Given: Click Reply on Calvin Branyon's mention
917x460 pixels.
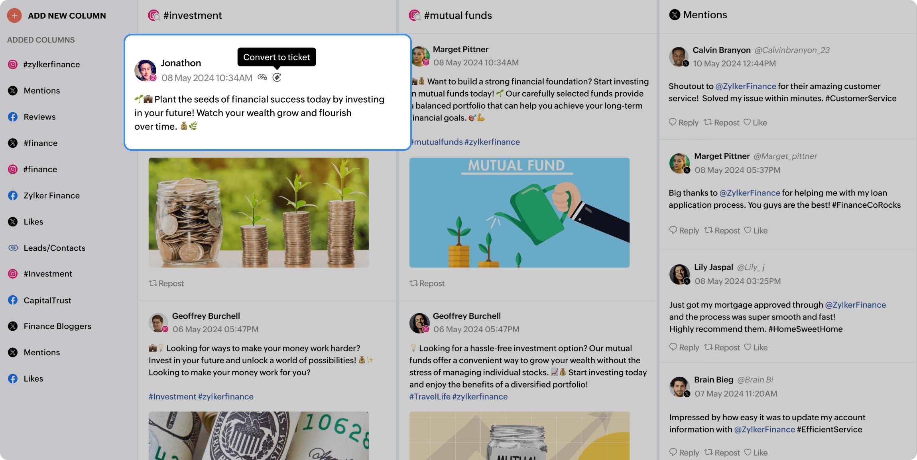Looking at the screenshot, I should click(x=683, y=123).
